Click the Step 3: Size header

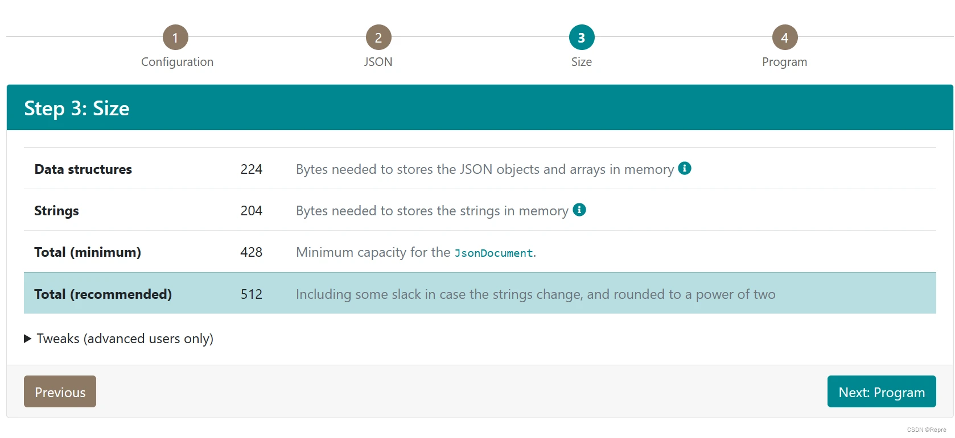click(x=77, y=109)
